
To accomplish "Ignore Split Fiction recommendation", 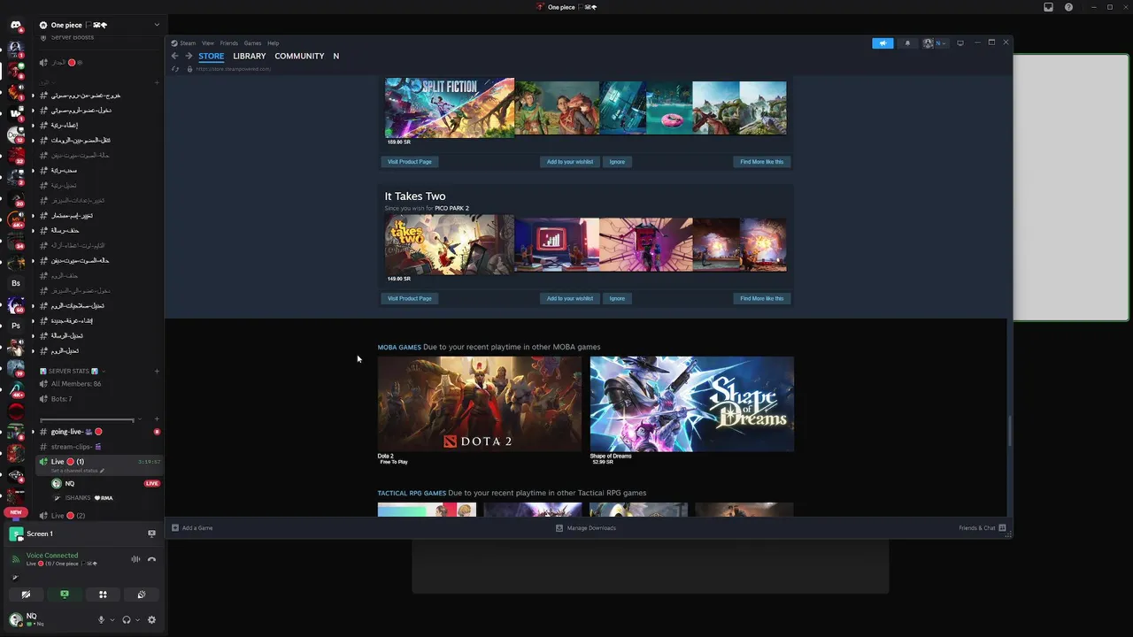I will 617,162.
